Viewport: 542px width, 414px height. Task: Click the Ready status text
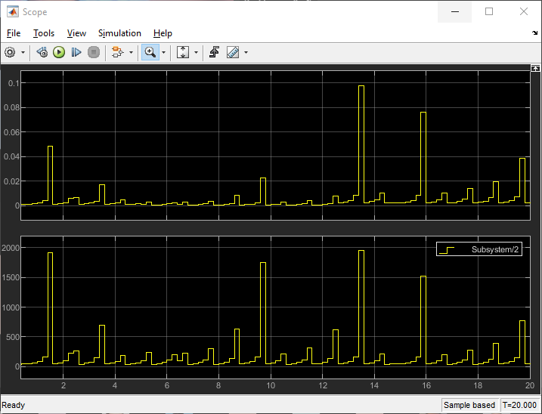click(x=13, y=405)
